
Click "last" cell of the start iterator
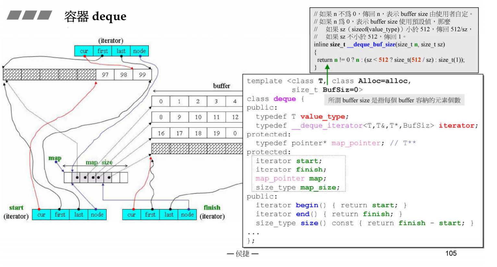coord(79,215)
